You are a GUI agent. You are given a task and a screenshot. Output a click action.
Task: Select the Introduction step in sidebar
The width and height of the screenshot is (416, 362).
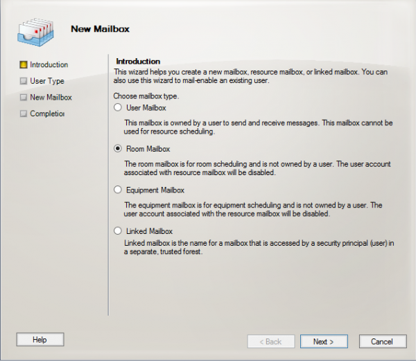[x=49, y=64]
